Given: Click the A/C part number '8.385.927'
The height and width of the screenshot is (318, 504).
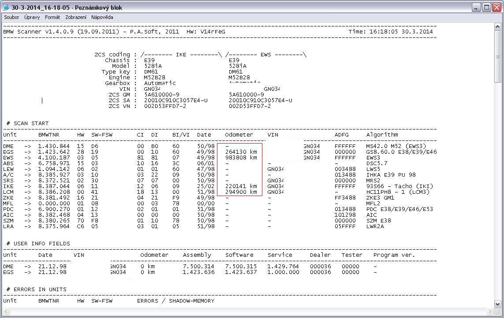Looking at the screenshot, I should click(54, 175).
